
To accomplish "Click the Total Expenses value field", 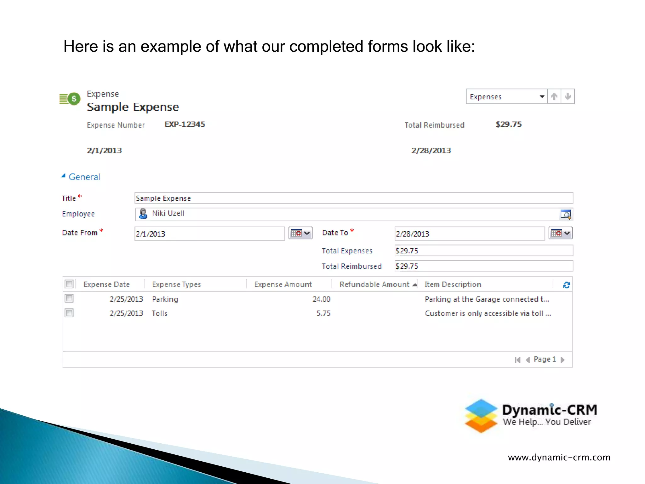I will (x=484, y=251).
